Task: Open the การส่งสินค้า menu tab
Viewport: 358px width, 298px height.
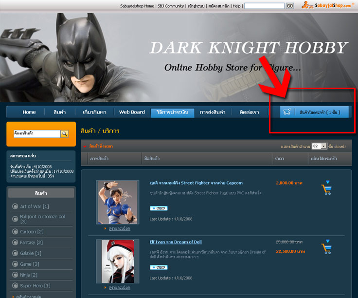Action: coord(213,112)
